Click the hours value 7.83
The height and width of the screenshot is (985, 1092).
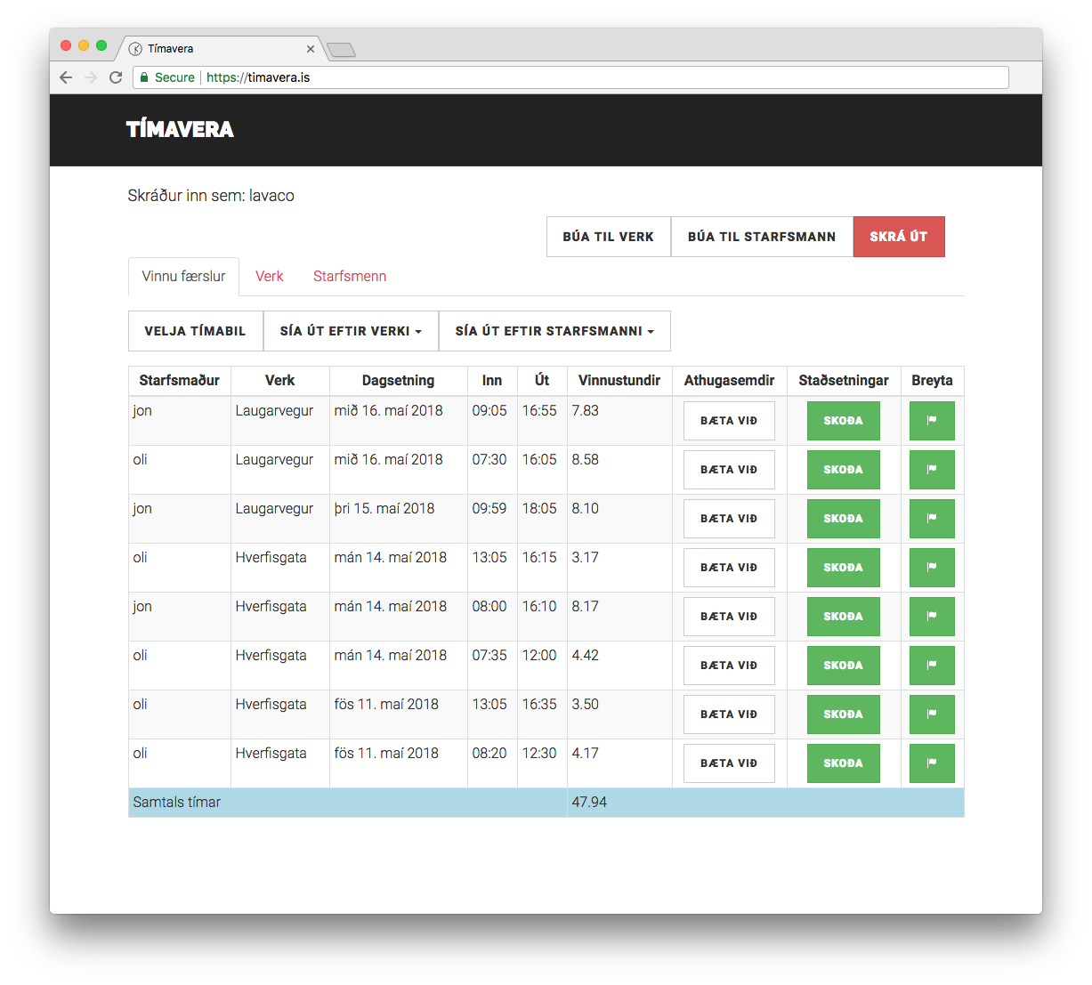click(x=586, y=411)
